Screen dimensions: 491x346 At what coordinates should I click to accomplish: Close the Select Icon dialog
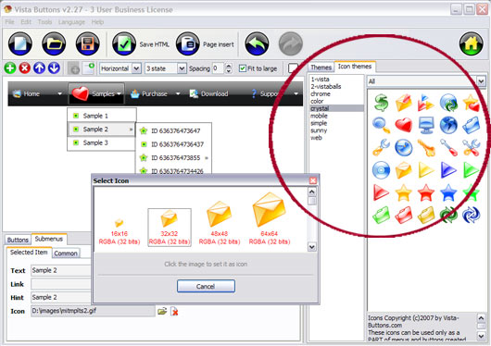coord(313,180)
